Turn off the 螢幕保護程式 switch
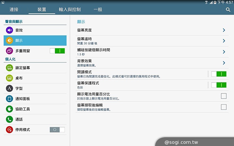This screenshot has width=234, height=146. (x=219, y=85)
